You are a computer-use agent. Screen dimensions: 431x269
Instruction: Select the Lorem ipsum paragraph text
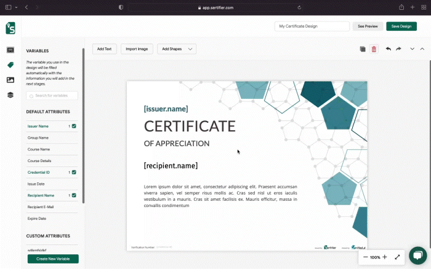[x=220, y=196]
